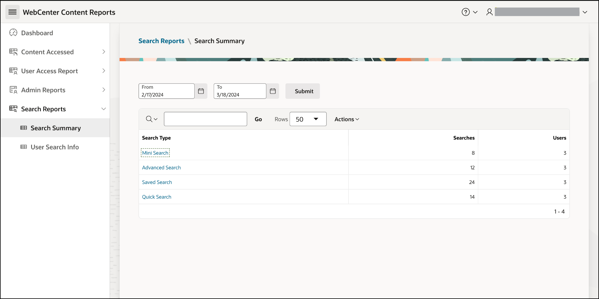Open the Quick Search link
The height and width of the screenshot is (299, 599).
tap(157, 197)
